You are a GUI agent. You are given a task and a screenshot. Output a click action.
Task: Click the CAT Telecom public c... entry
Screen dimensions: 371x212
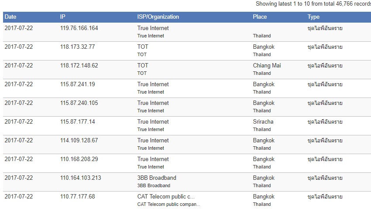click(166, 197)
